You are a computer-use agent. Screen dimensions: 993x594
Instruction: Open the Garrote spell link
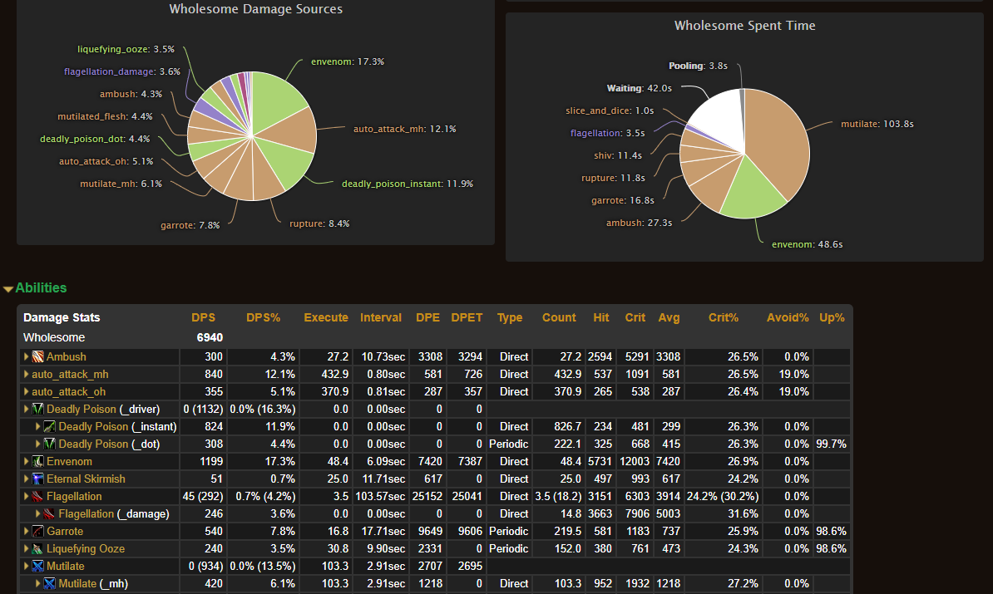pos(65,532)
